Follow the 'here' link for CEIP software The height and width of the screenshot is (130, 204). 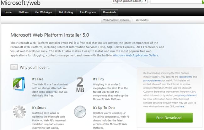click(x=182, y=106)
